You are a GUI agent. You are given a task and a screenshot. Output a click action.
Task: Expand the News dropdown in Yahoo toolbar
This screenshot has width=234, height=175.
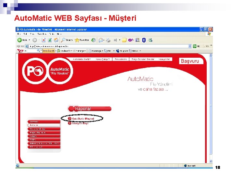(140, 51)
